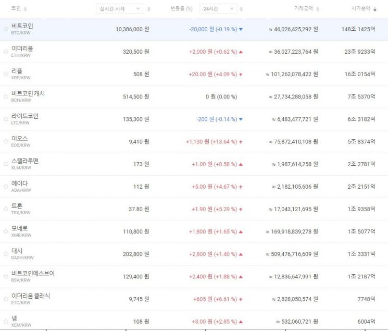Viewport: 388px width, 331px height.
Task: Star the 넴 XEM/KRW row
Action: (6, 321)
